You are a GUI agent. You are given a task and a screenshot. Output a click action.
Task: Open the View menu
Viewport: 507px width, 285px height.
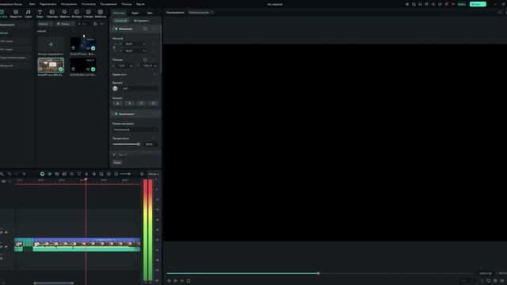[89, 4]
